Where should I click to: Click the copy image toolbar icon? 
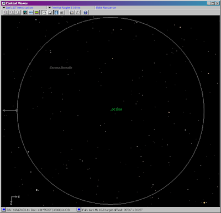[x=72, y=12]
